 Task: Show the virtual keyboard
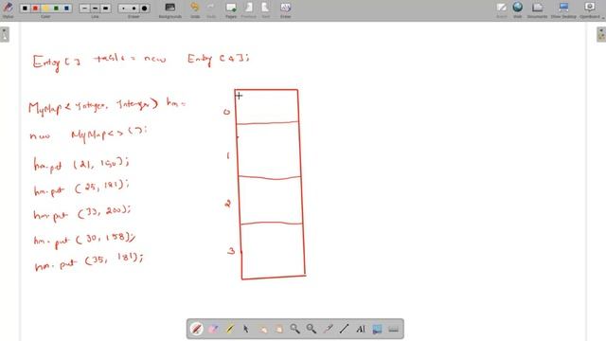click(394, 329)
